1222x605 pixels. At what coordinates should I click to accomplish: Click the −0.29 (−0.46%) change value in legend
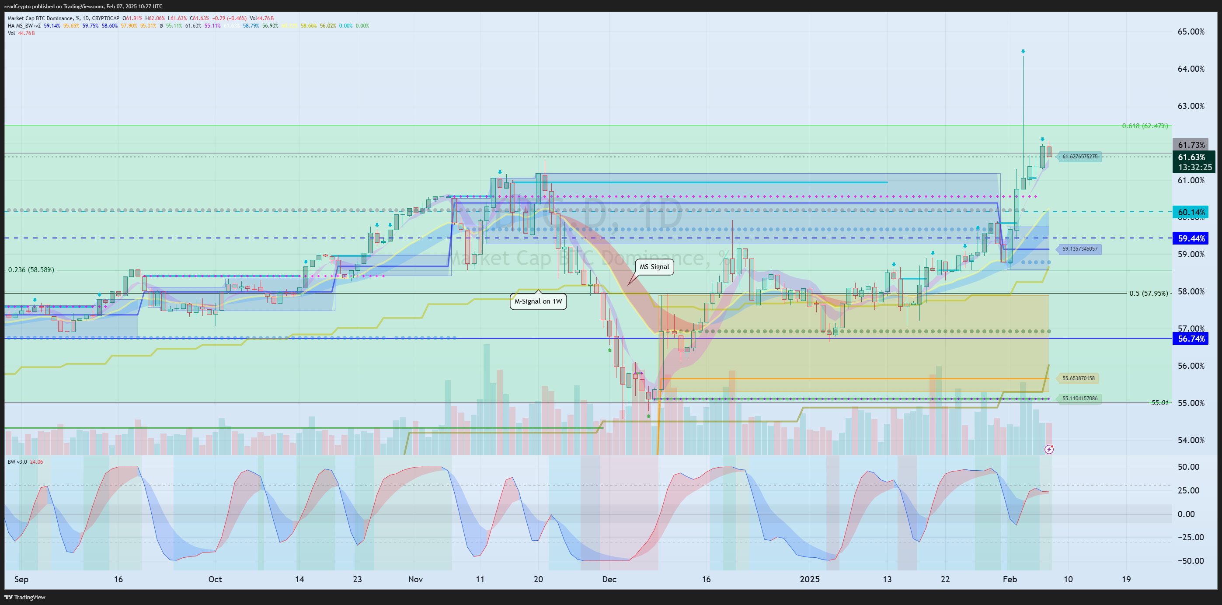pos(229,18)
